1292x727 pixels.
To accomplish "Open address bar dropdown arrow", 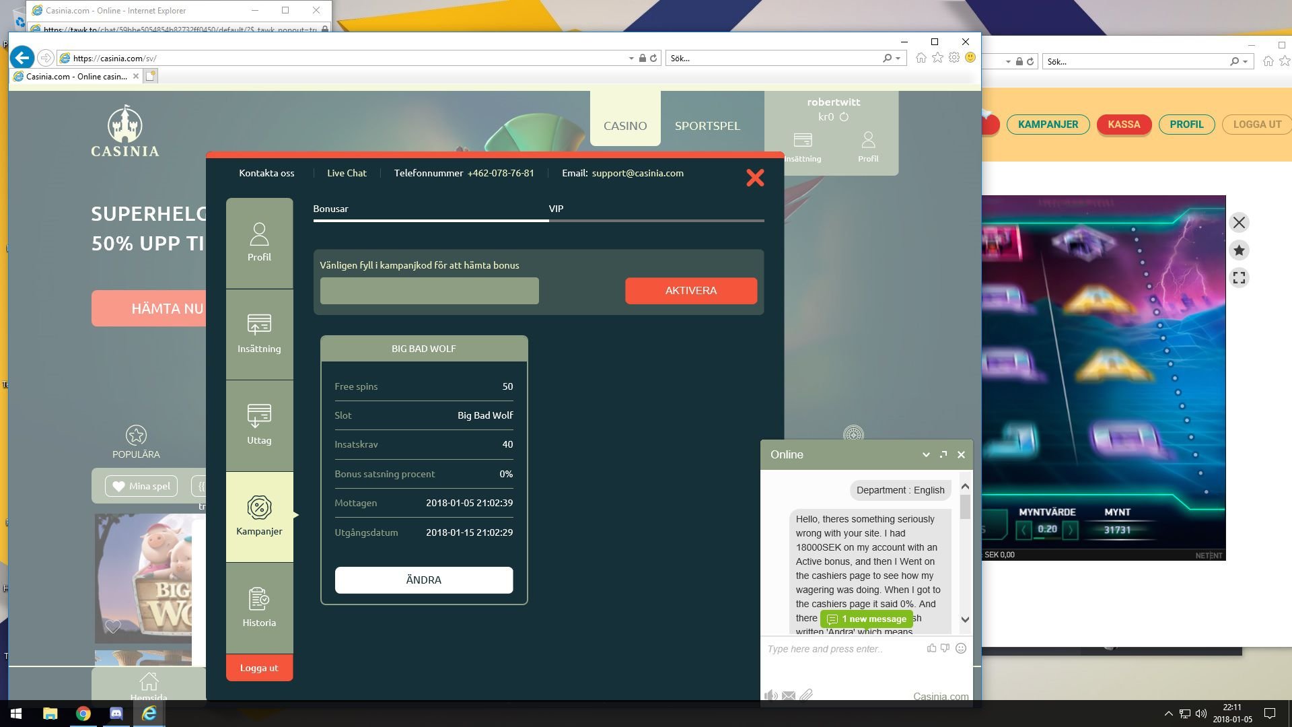I will coord(631,59).
